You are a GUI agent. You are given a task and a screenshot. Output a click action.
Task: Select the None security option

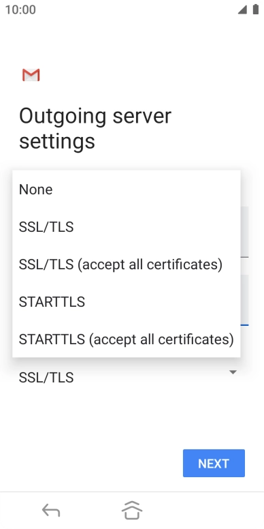pos(127,190)
